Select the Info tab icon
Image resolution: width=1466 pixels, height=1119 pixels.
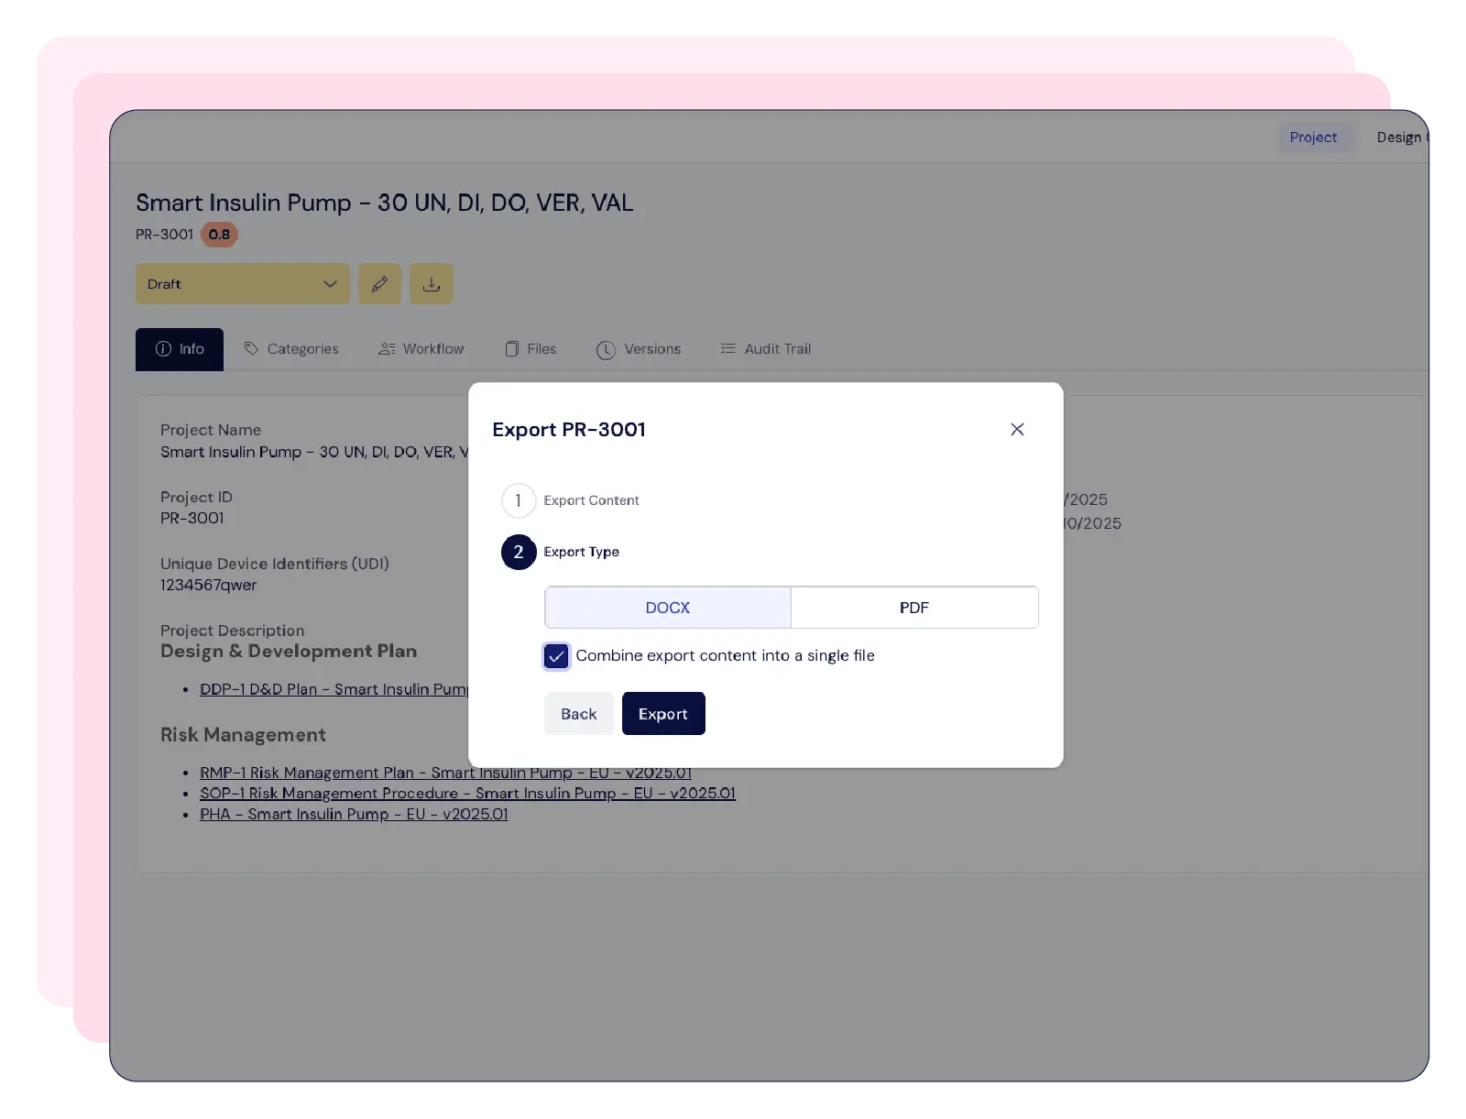163,349
